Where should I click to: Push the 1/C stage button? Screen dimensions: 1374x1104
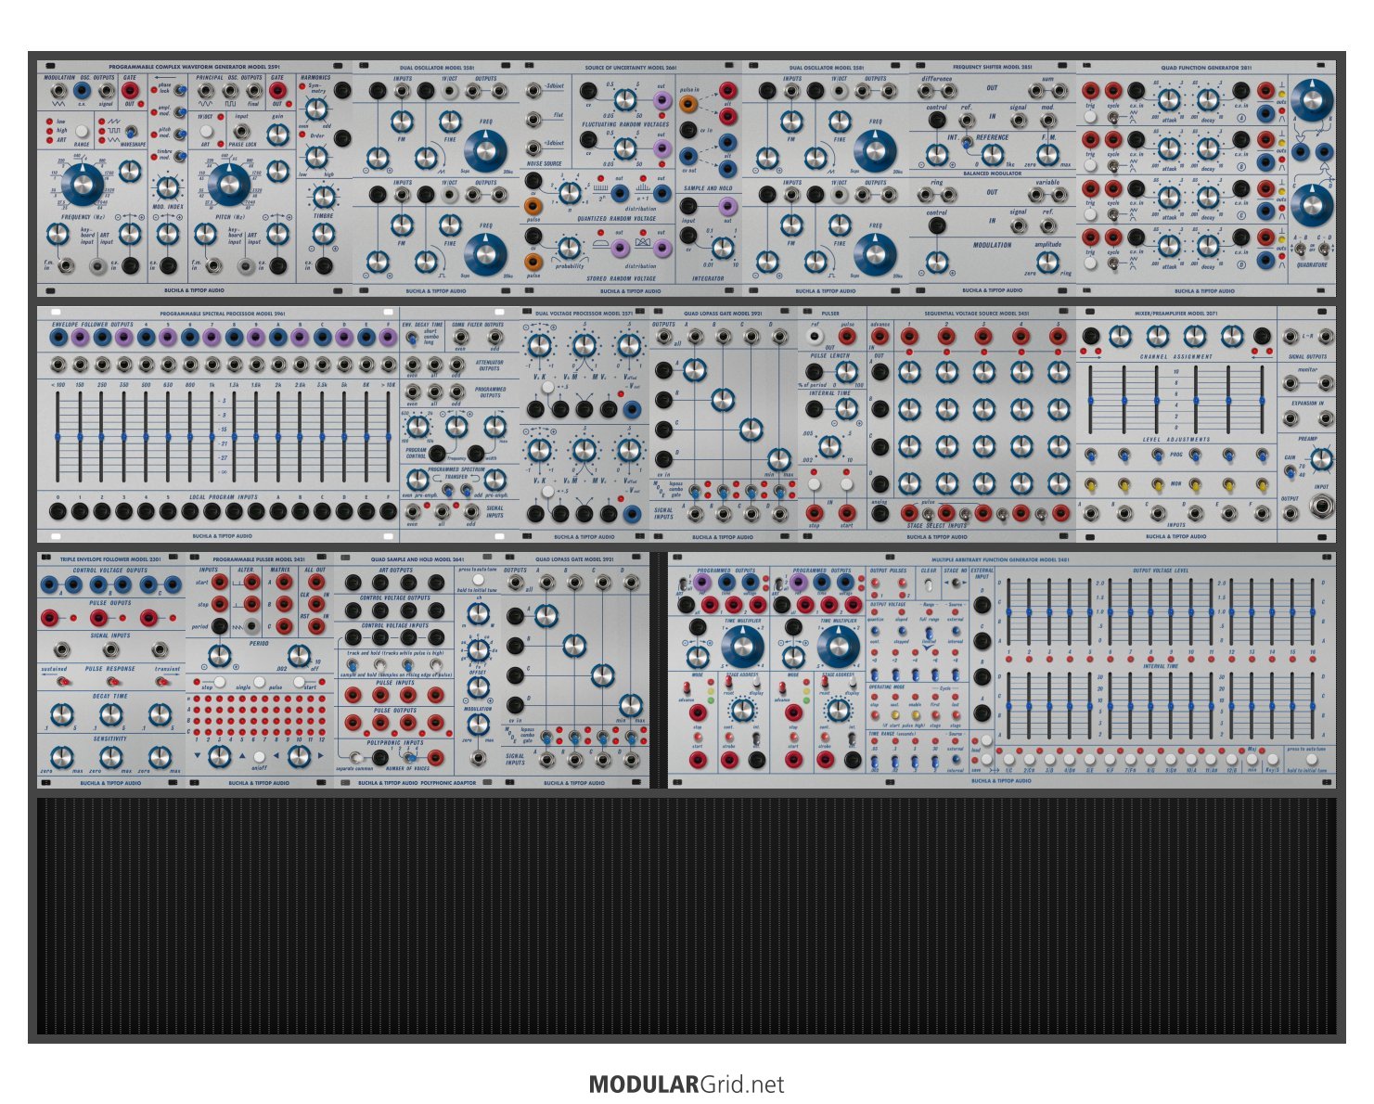tap(1009, 759)
